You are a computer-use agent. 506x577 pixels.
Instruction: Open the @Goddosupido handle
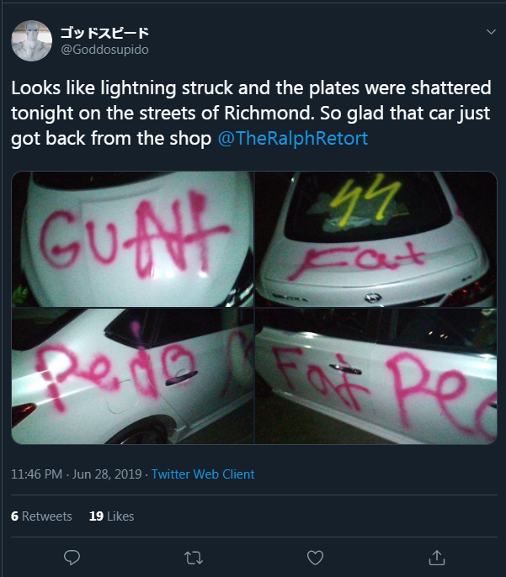(x=104, y=50)
